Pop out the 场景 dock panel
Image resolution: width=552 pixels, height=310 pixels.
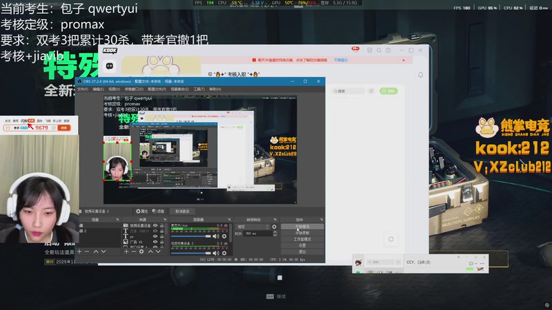[117, 220]
